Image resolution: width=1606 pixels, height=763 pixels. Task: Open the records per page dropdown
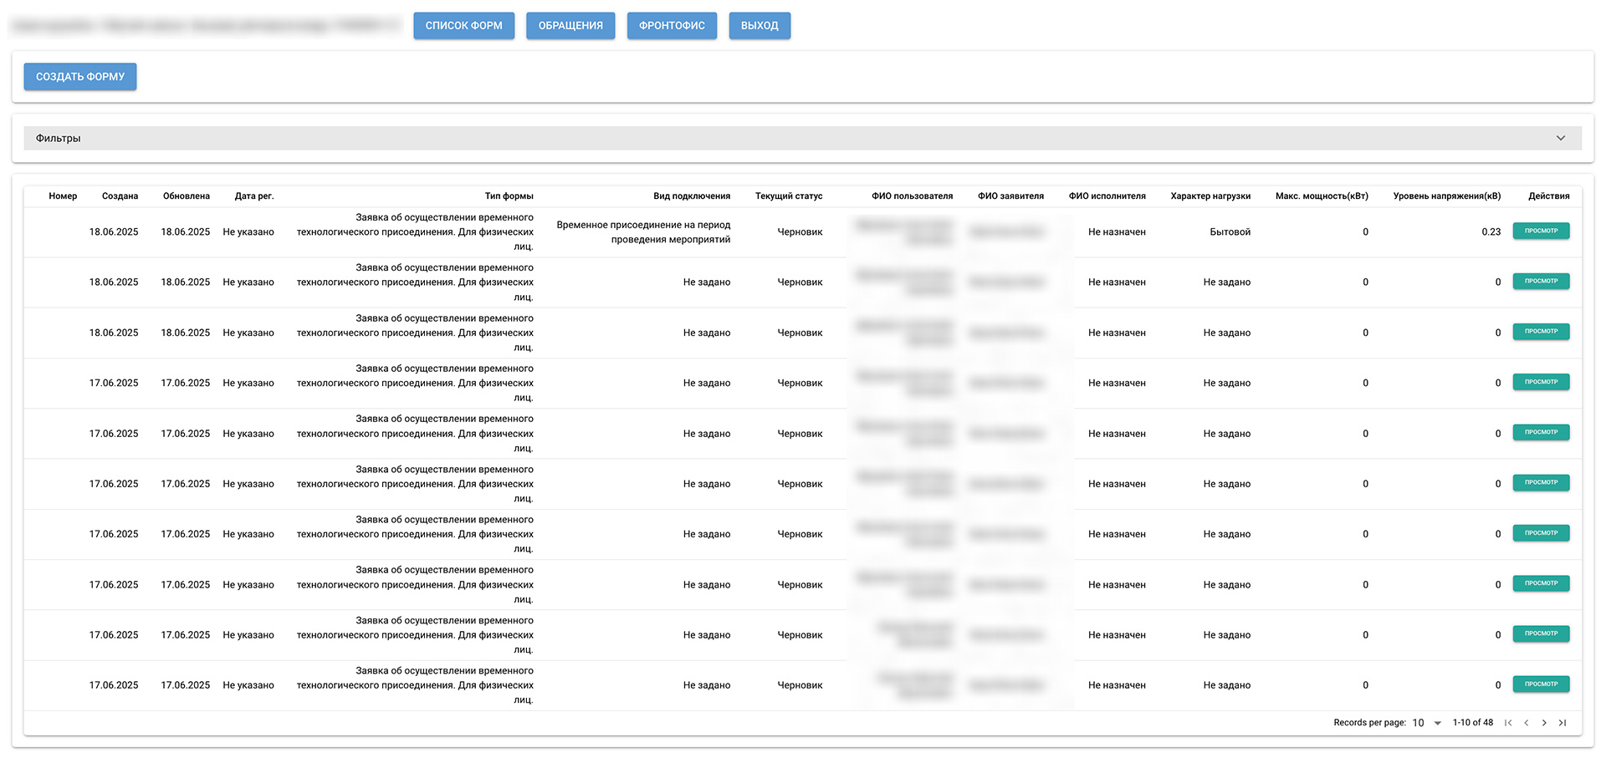click(x=1427, y=723)
